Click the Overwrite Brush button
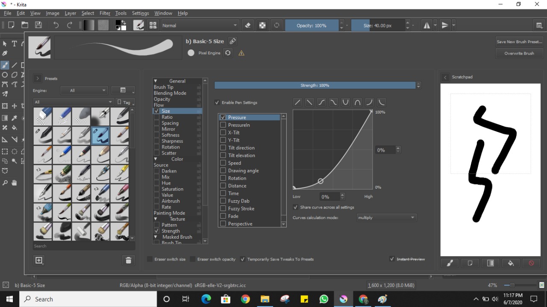Screen dimensions: 547x307 coord(519,53)
